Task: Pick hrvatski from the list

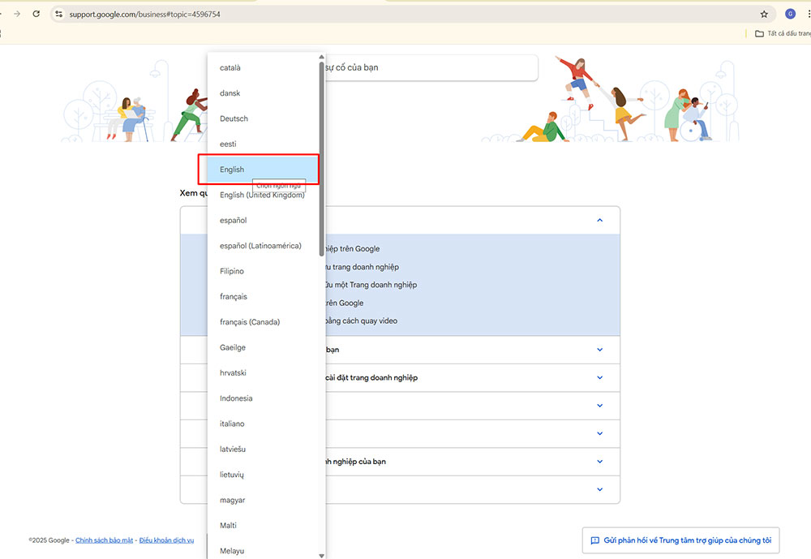Action: point(264,372)
